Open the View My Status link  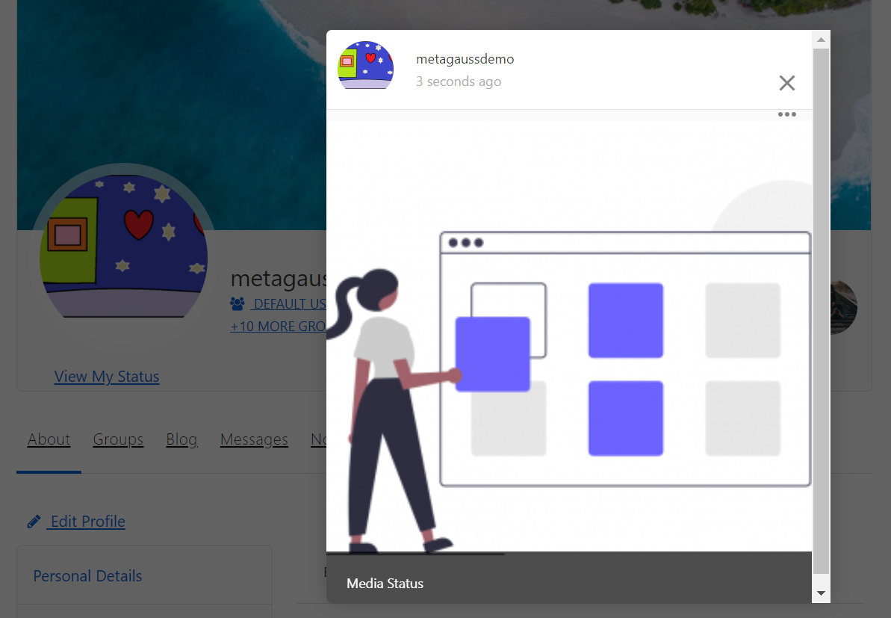[107, 377]
